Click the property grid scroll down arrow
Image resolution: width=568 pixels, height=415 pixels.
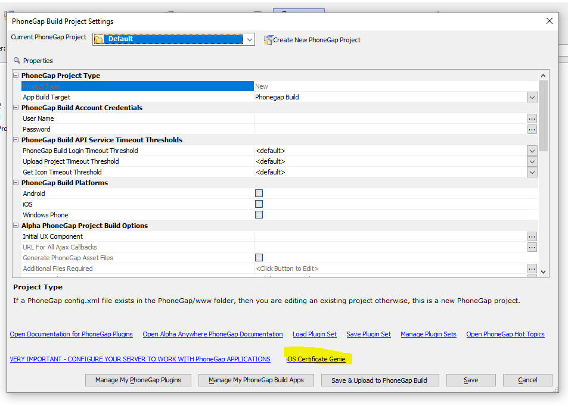pos(543,272)
